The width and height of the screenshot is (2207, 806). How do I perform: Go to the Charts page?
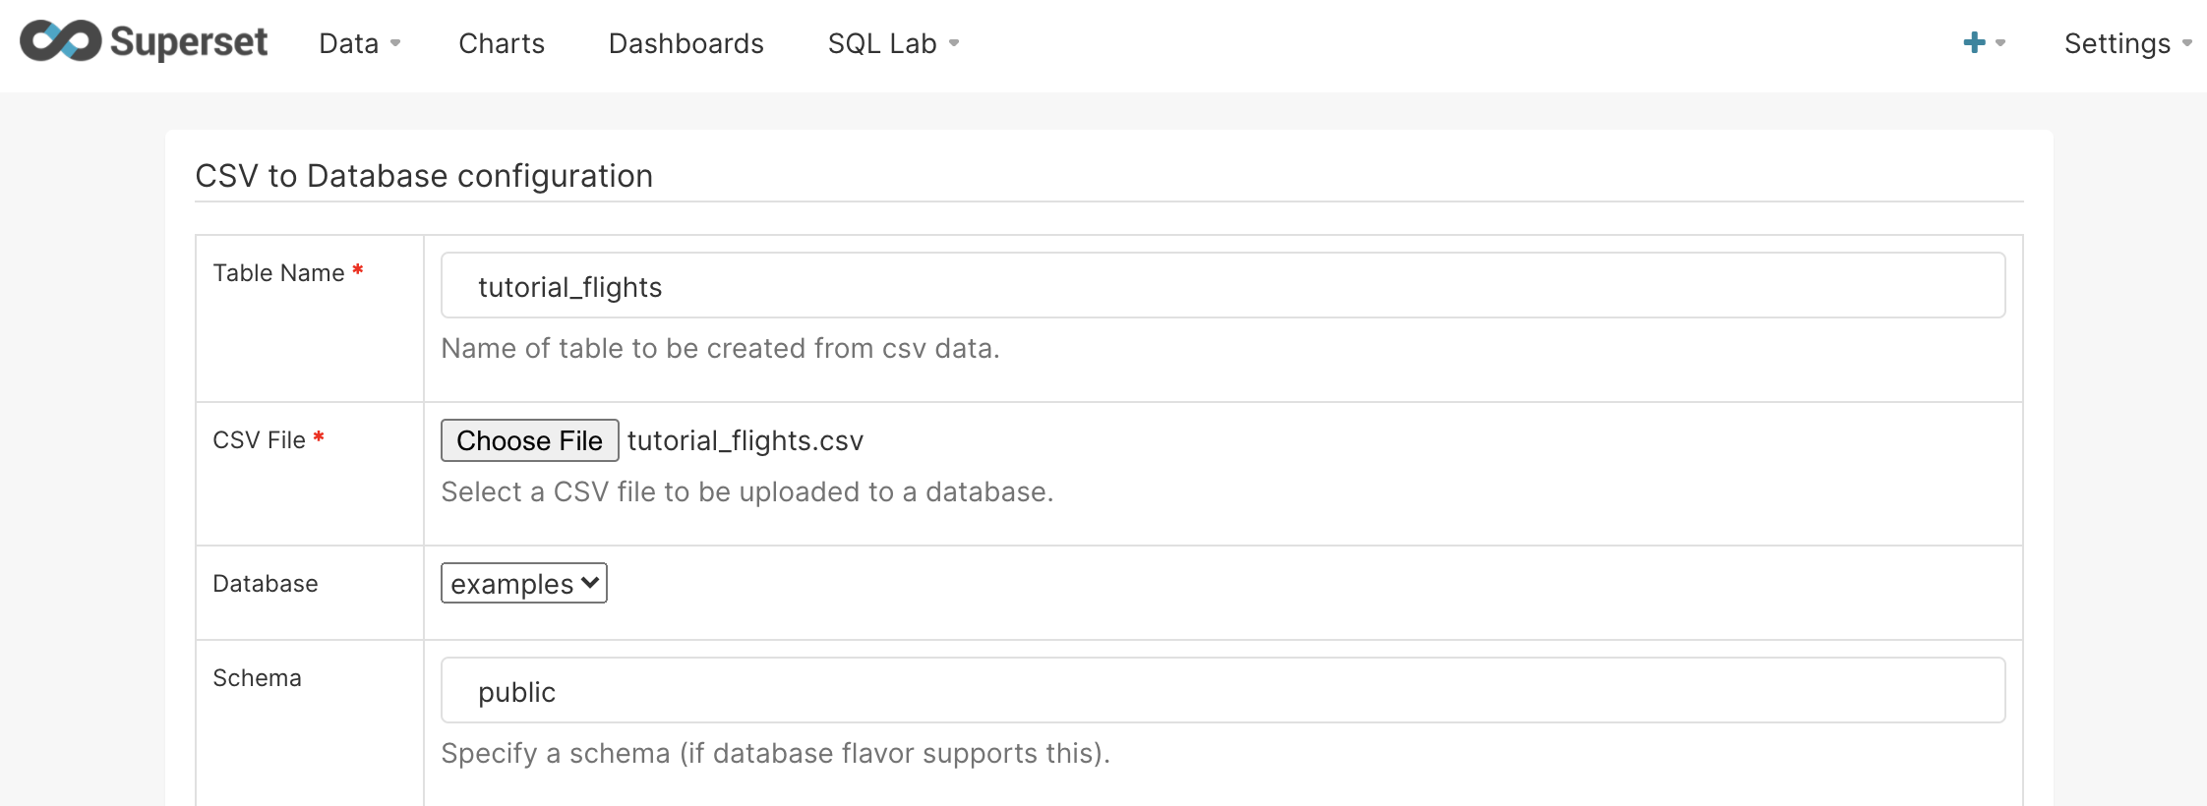click(x=502, y=43)
